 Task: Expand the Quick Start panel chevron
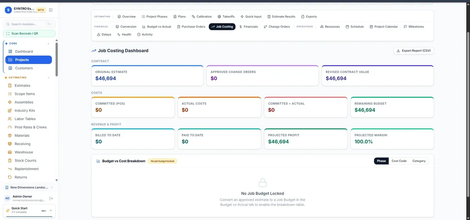pyautogui.click(x=51, y=211)
